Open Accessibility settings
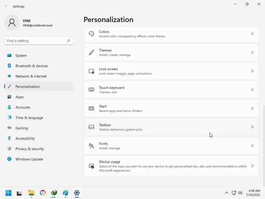 39,138
